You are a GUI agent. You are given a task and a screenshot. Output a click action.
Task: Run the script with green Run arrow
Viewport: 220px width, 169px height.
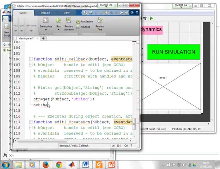point(59,20)
